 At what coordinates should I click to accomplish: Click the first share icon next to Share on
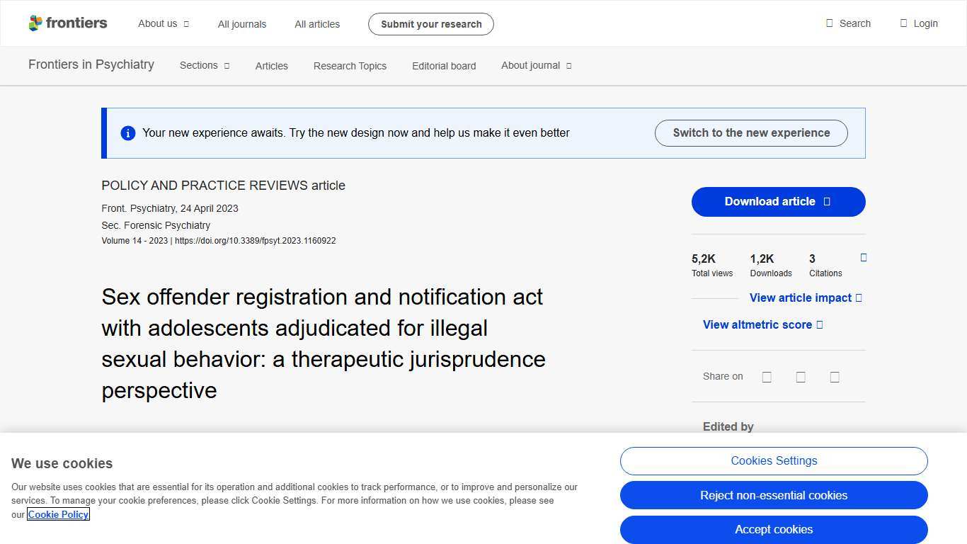tap(767, 376)
